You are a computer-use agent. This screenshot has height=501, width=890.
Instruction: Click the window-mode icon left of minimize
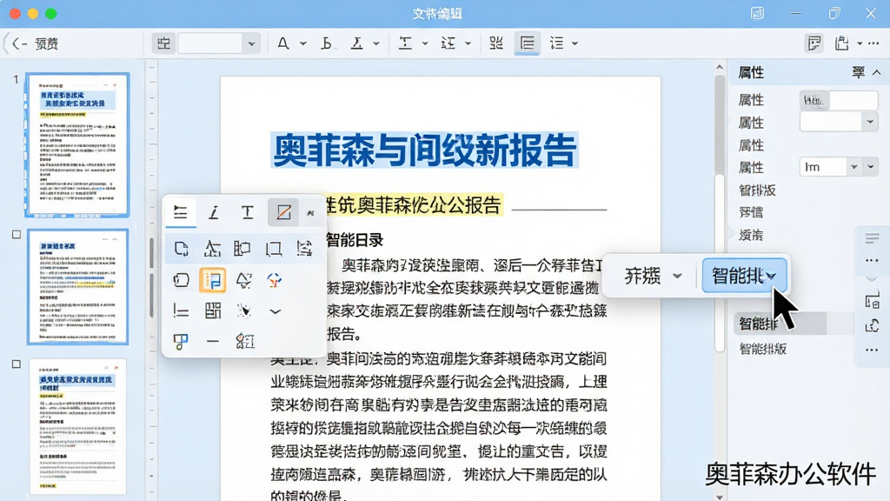point(757,13)
